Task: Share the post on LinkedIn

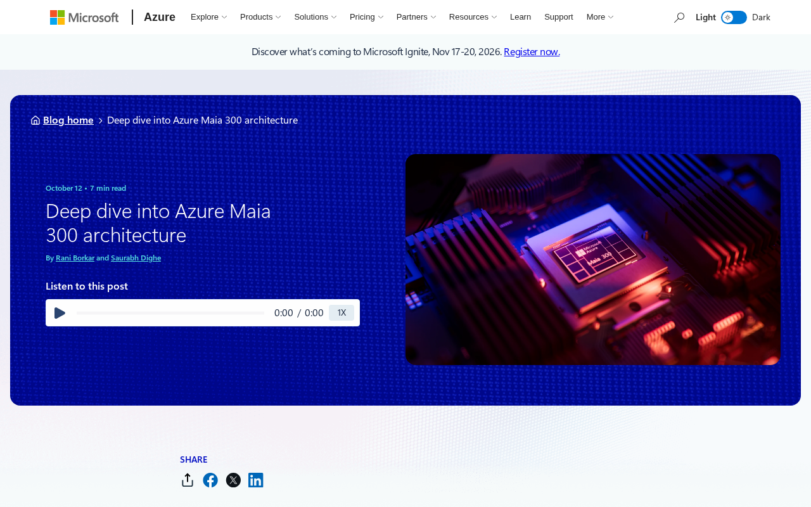Action: pos(256,480)
